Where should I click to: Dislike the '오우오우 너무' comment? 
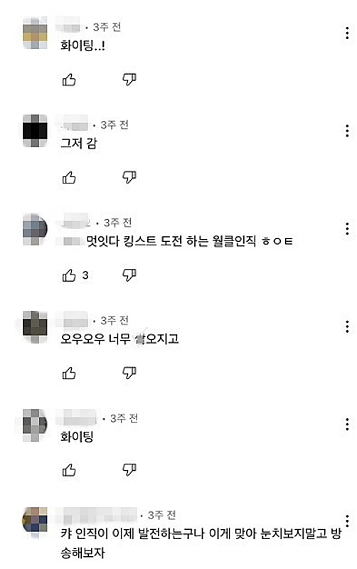click(x=129, y=373)
